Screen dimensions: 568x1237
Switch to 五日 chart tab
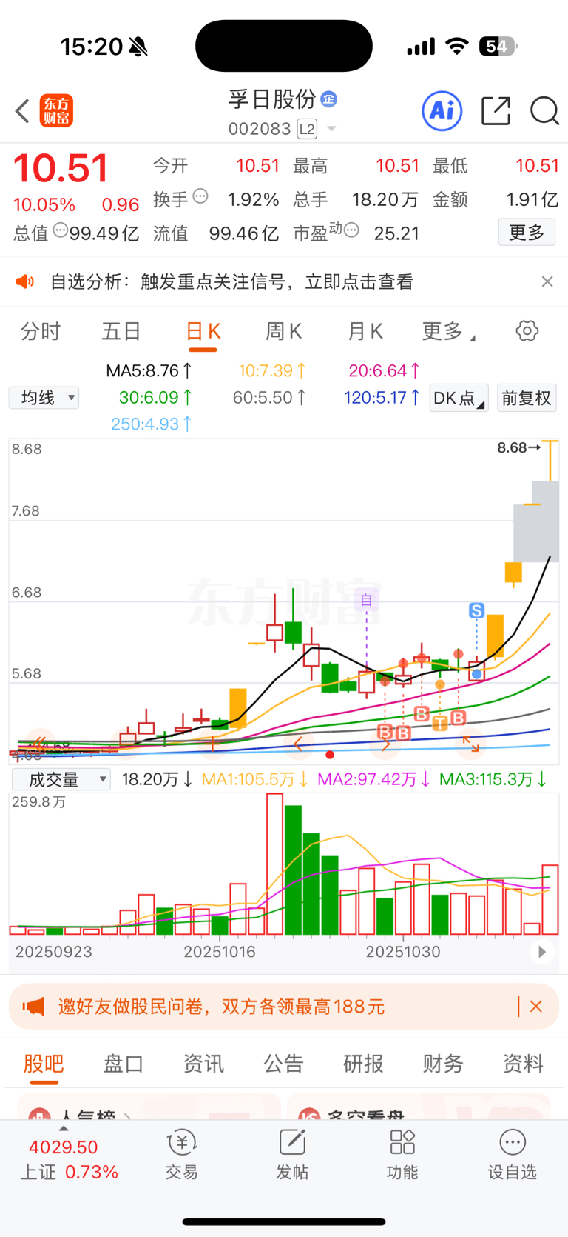coord(121,331)
